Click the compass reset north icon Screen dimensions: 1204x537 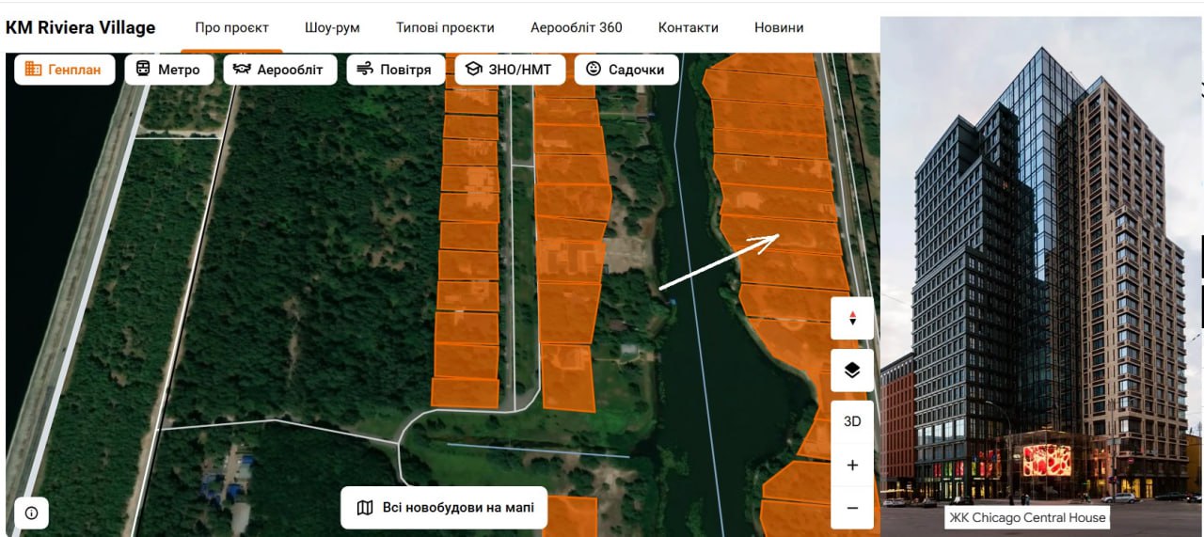[x=852, y=318]
